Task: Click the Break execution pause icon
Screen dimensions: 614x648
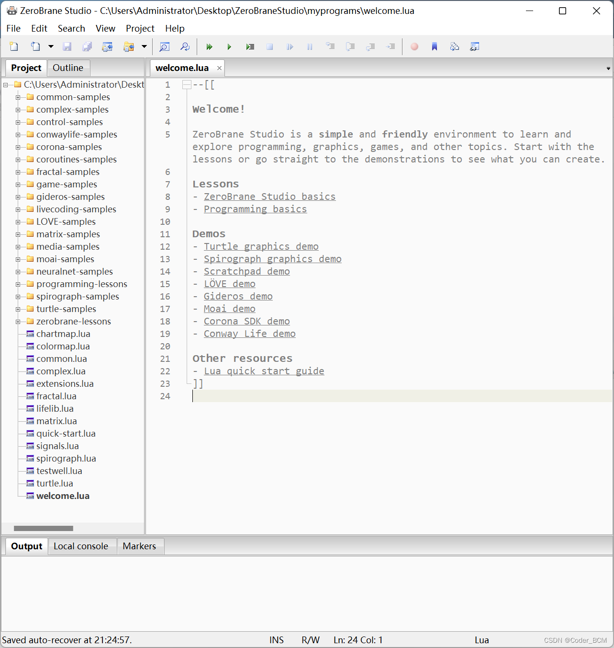Action: (310, 46)
